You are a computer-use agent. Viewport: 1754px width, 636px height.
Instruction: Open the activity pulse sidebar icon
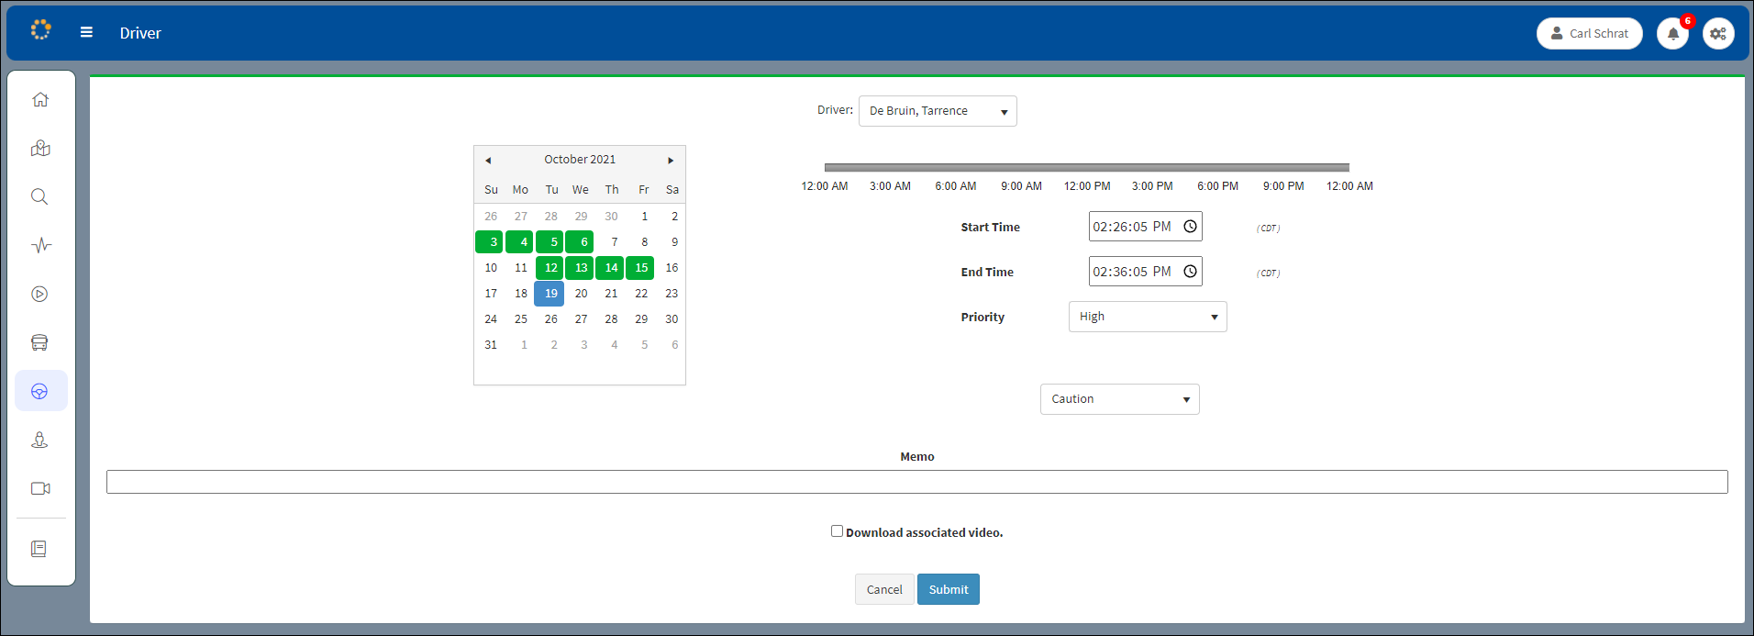pos(40,246)
